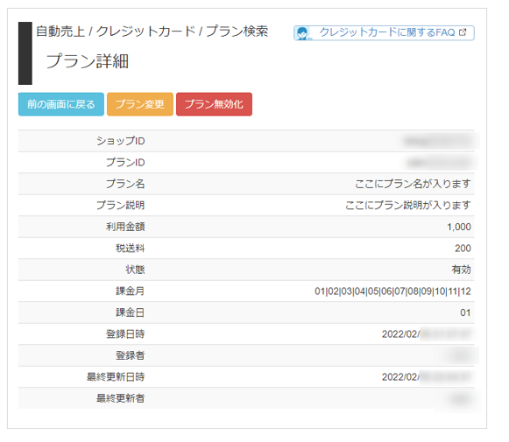Select the プランID row label
The height and width of the screenshot is (442, 509).
coord(125,163)
